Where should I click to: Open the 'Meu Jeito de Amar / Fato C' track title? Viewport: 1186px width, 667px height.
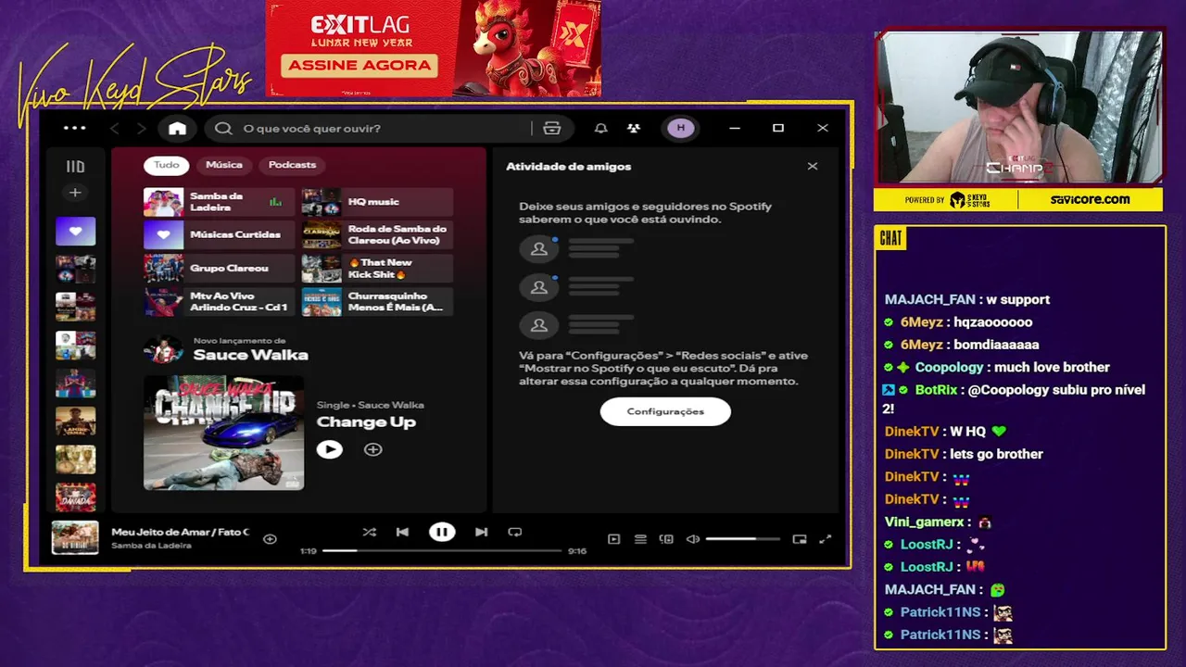pos(180,532)
